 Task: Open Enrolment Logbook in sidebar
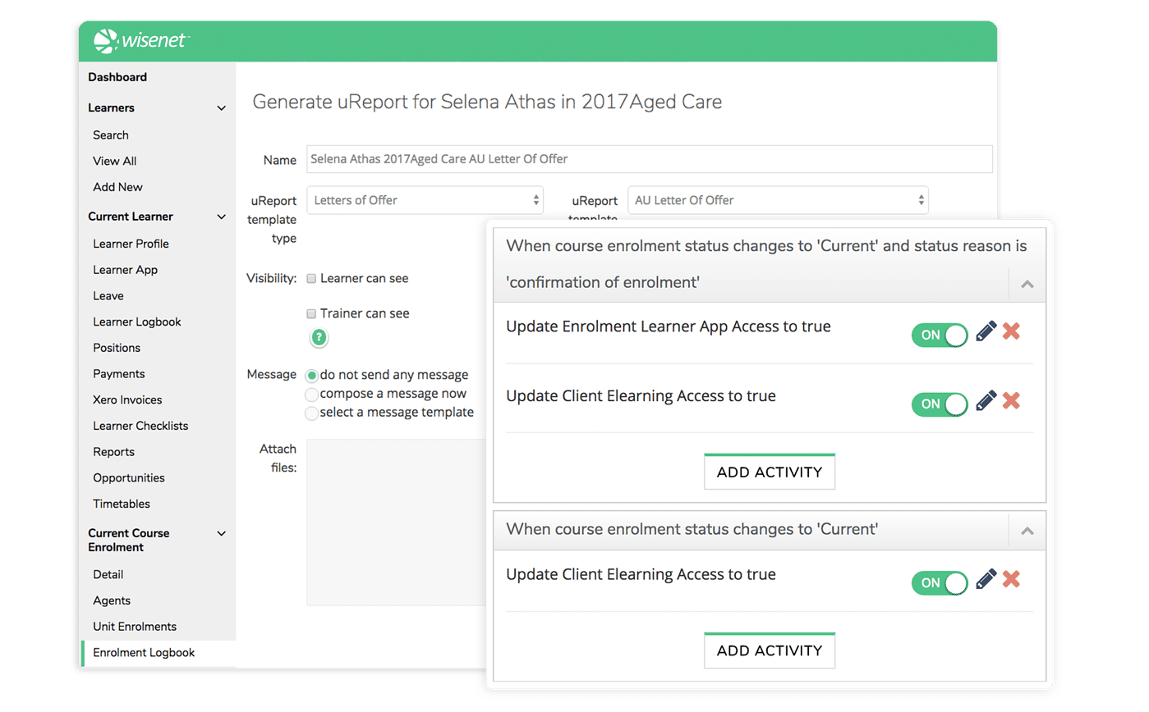point(144,653)
